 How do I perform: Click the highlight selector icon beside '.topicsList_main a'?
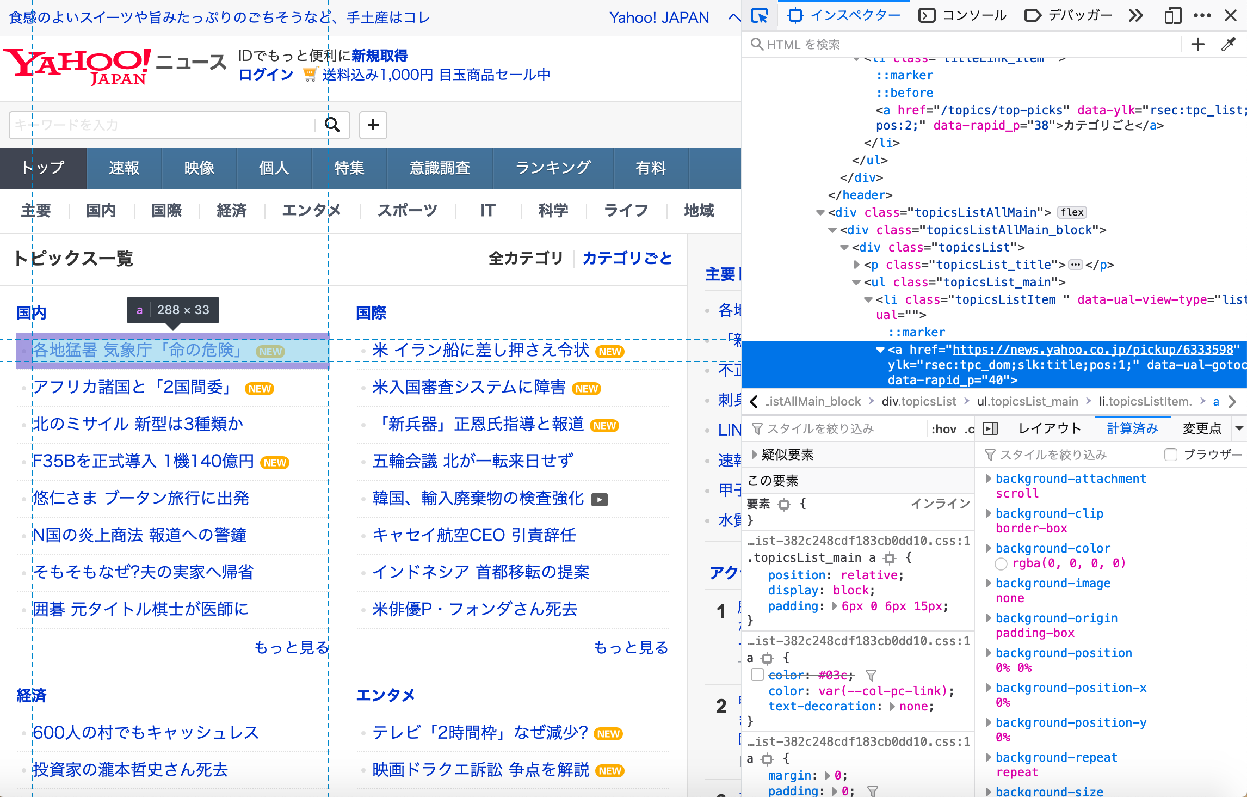[x=890, y=558]
